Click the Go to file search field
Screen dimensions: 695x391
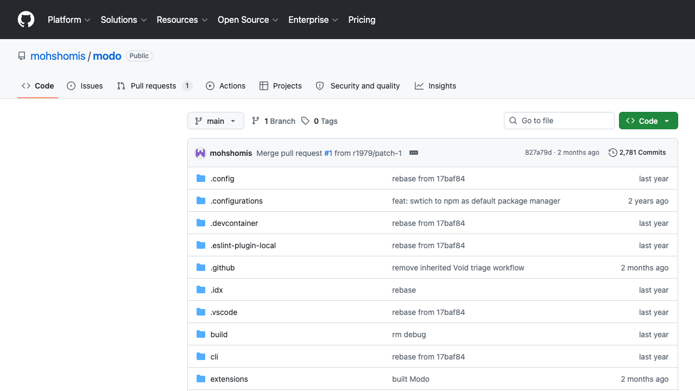pos(559,121)
